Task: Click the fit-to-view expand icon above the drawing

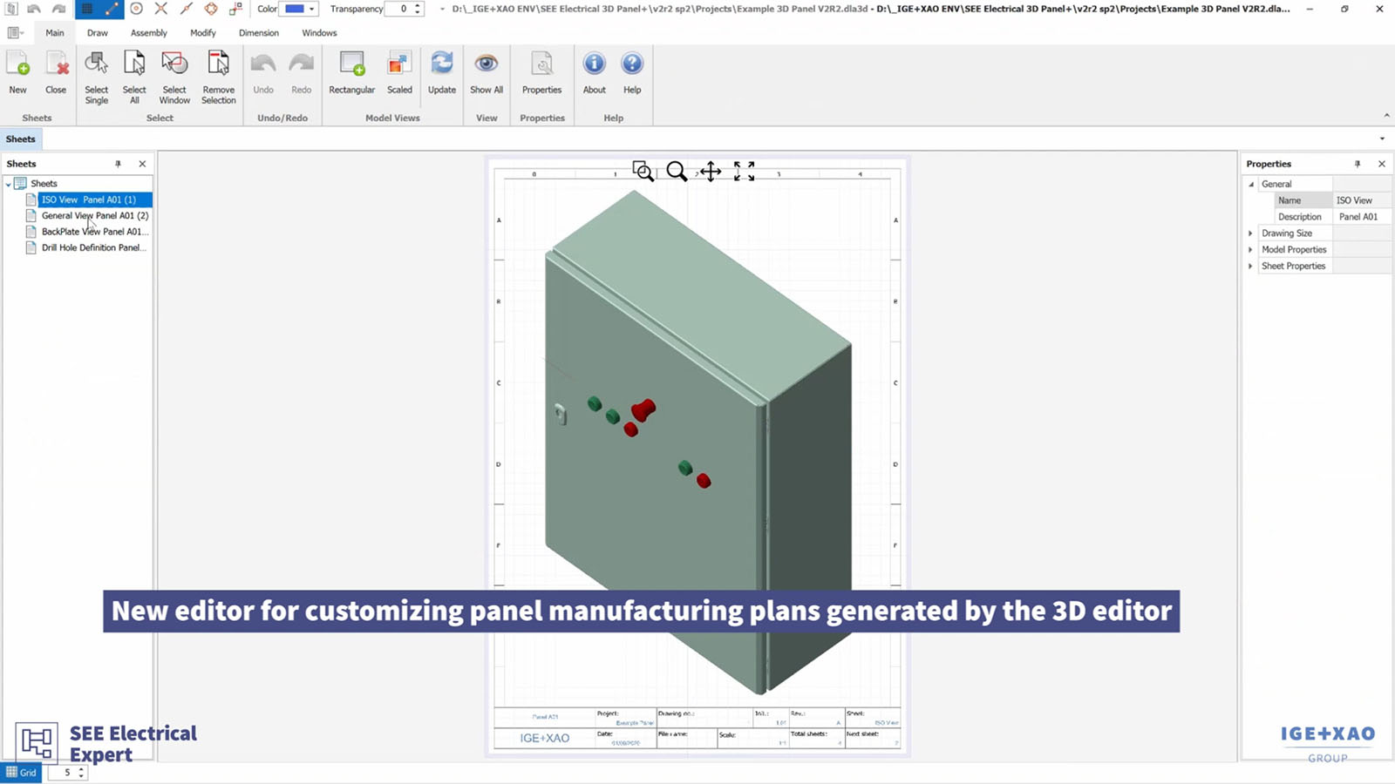Action: click(744, 171)
